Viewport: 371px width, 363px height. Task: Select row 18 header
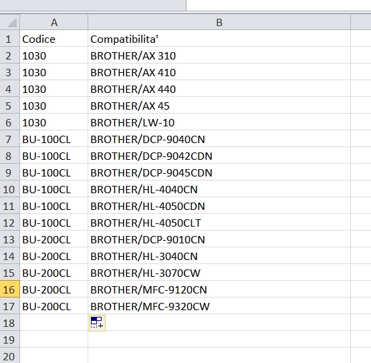coord(9,323)
